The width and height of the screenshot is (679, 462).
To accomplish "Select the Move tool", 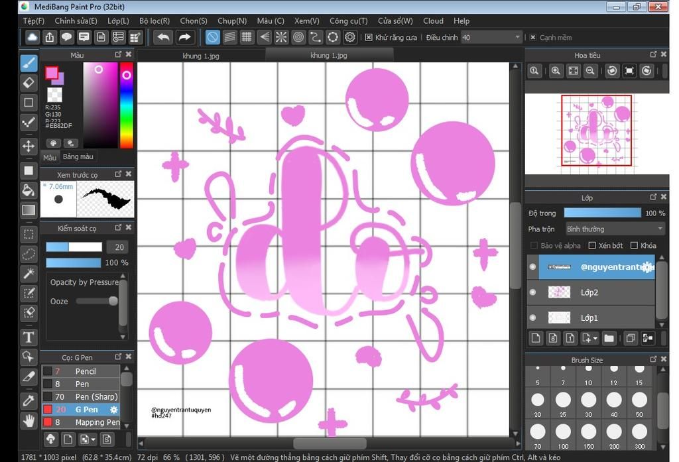I will [x=29, y=146].
